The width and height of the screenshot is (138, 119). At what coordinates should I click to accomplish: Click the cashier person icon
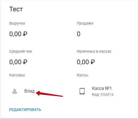(x=15, y=91)
